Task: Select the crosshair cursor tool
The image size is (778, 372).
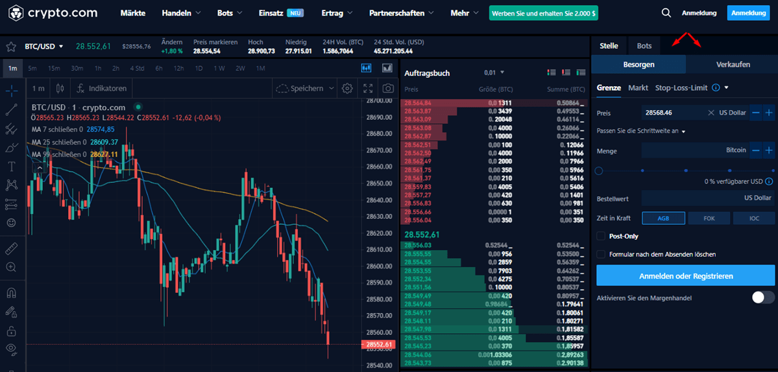Action: [x=12, y=90]
